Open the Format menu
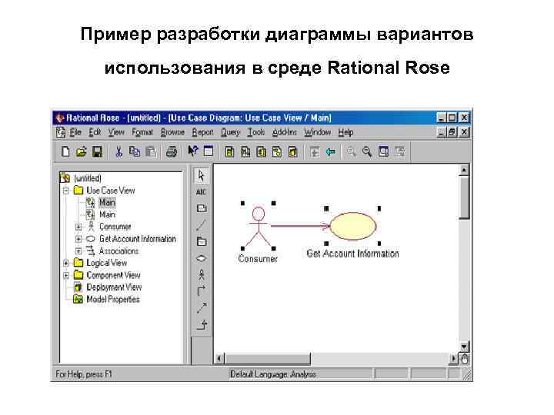This screenshot has height=415, width=554. (x=142, y=132)
